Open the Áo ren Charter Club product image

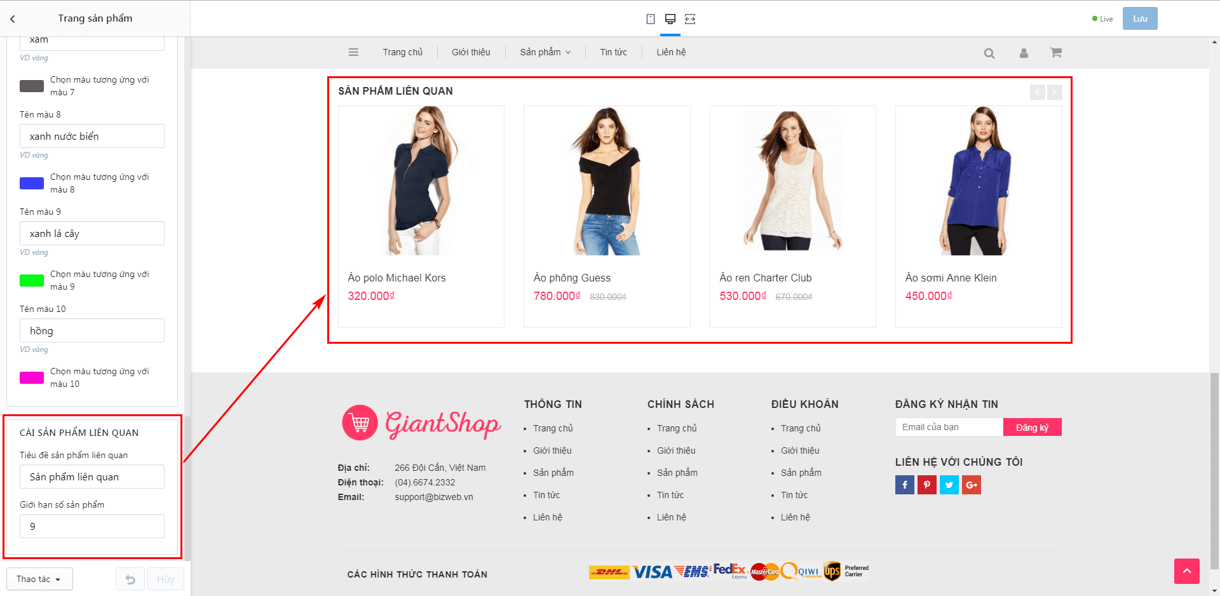point(792,181)
